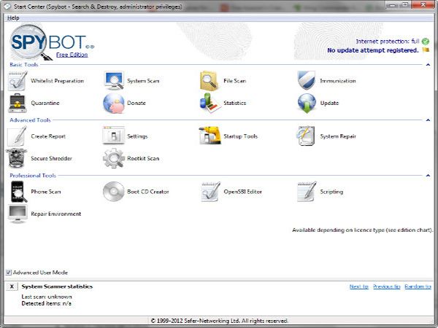Open Secure Shredder bin icon
This screenshot has height=328, width=438.
(17, 158)
